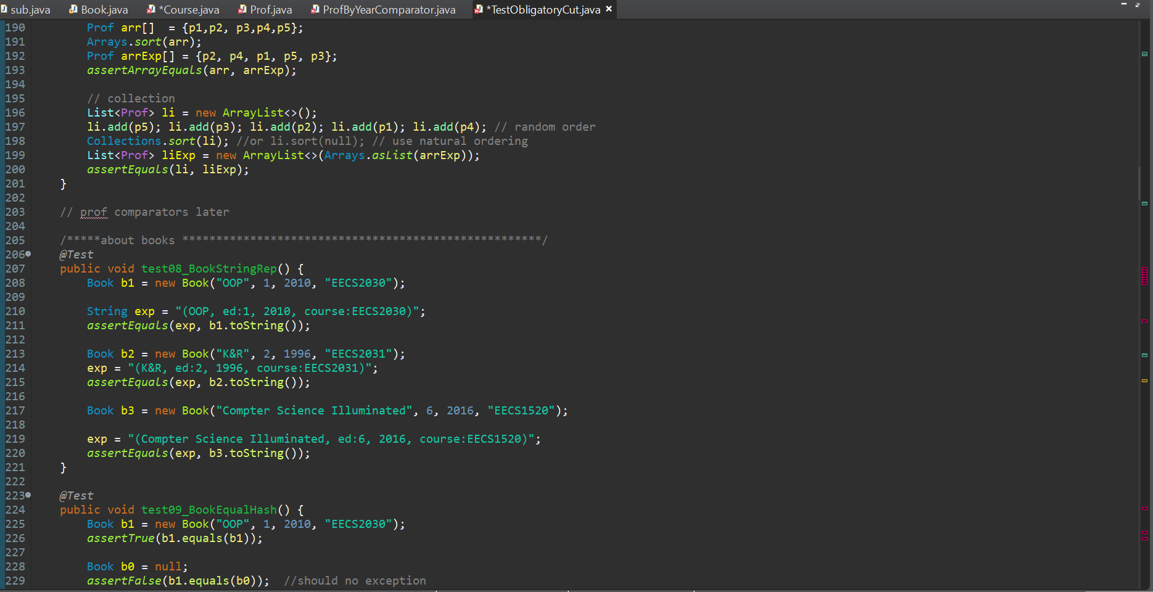Click the "Compter Science Illuminated" string on line 217

(314, 411)
